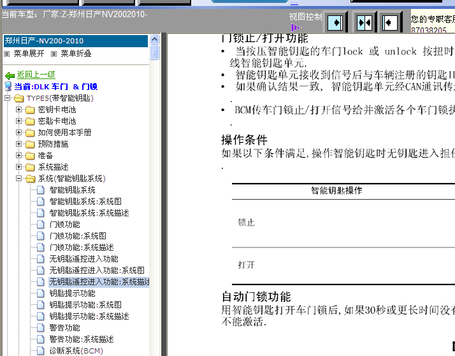Open 门锁功能:系统描述 page
The height and width of the screenshot is (356, 455).
[x=82, y=248]
